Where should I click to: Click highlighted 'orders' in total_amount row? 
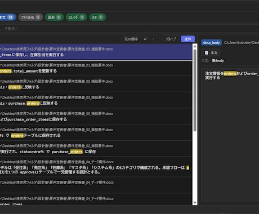[6, 71]
